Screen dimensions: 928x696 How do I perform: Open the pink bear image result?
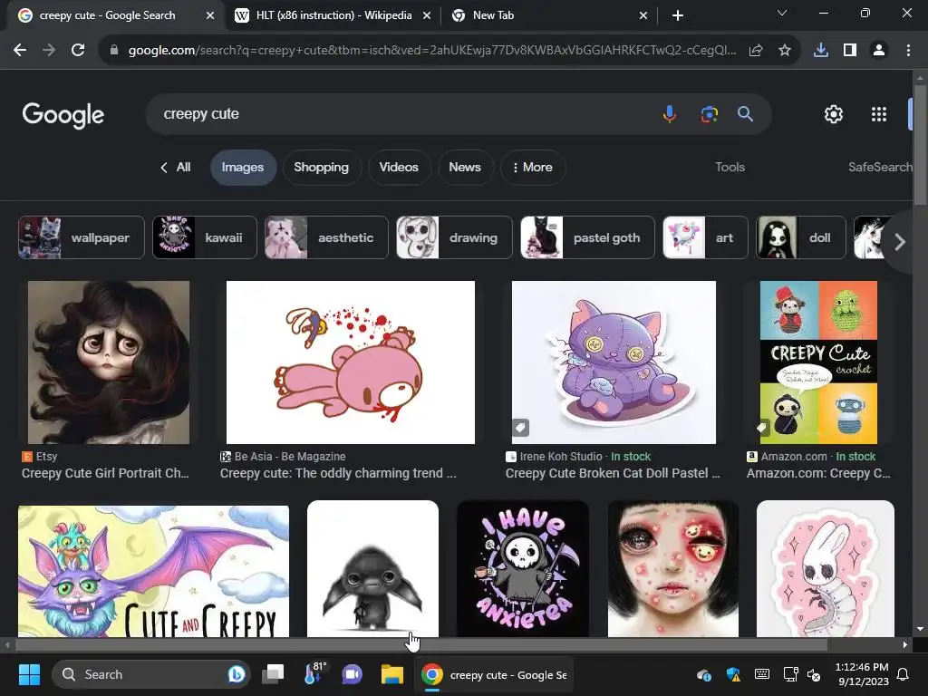click(351, 362)
